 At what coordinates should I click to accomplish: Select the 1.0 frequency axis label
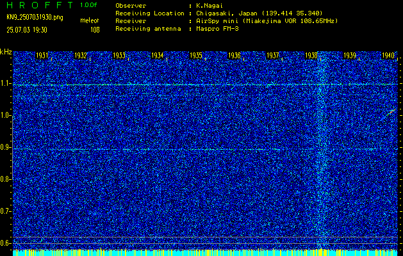[x=5, y=116]
